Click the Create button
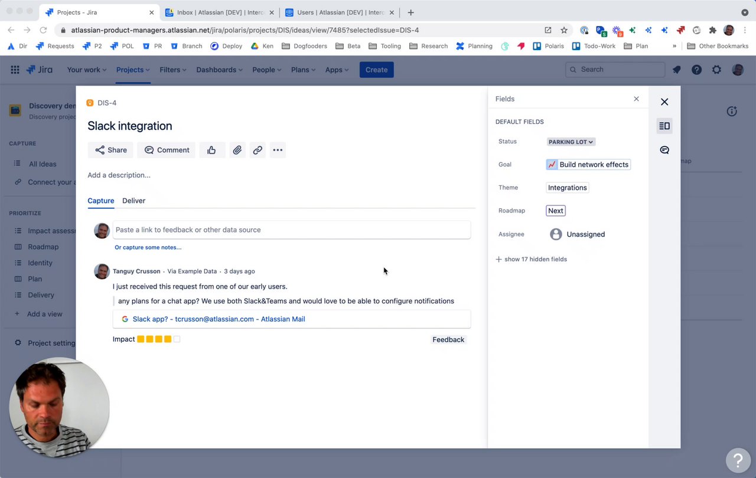 pyautogui.click(x=376, y=70)
